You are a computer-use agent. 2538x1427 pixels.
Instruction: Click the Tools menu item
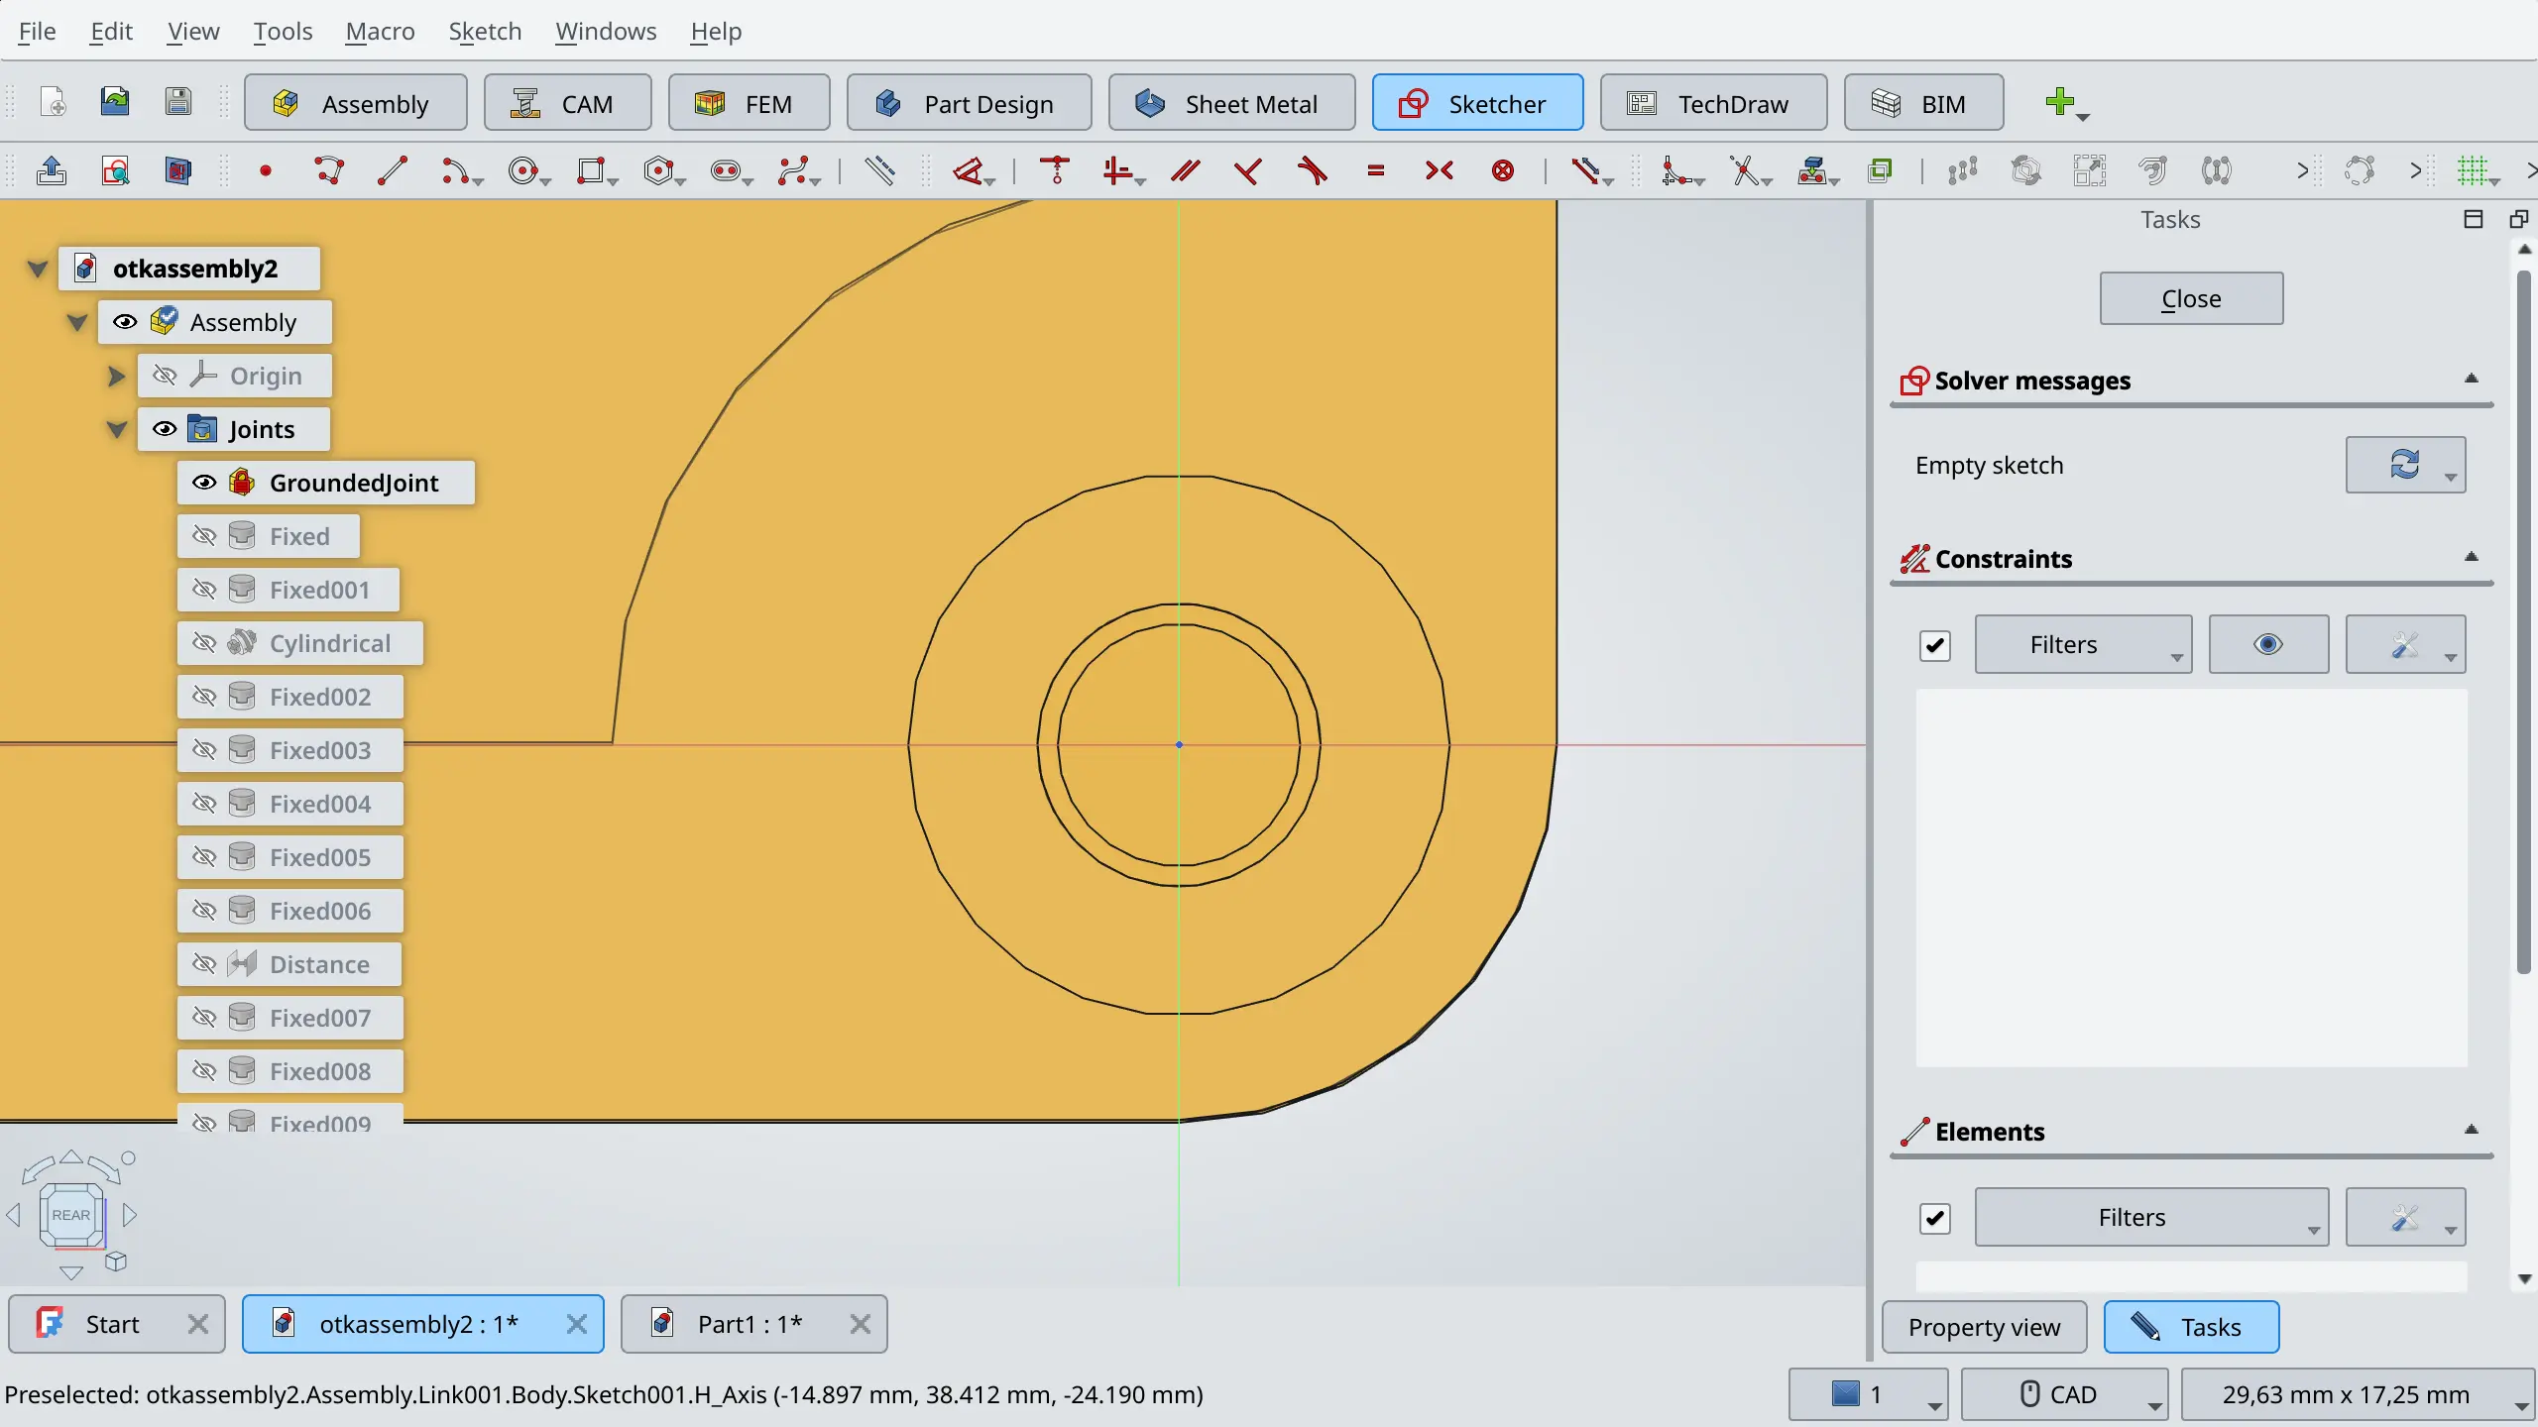pos(279,30)
